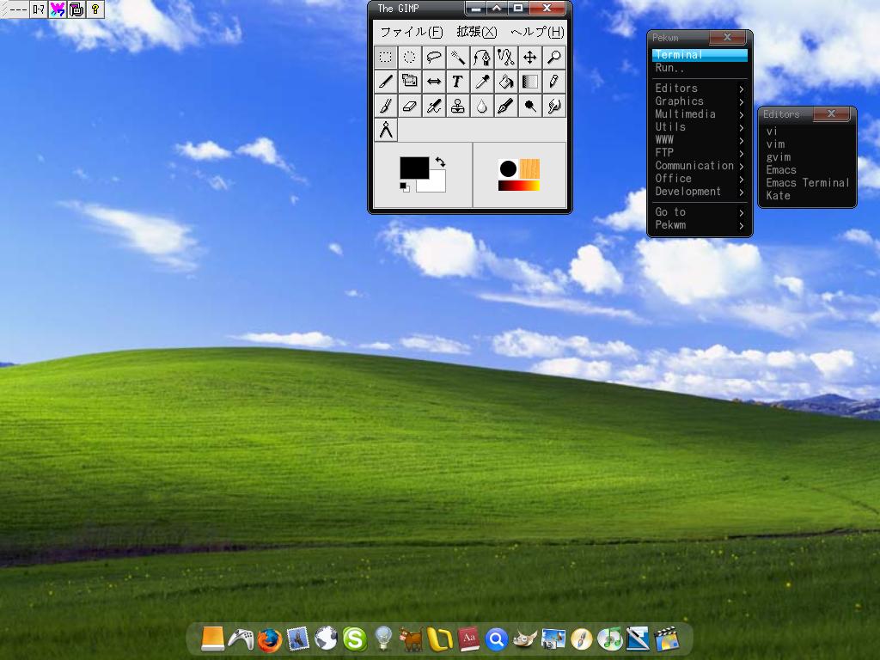Select the Color Picker eyedropper tool
The width and height of the screenshot is (880, 660).
coord(482,82)
